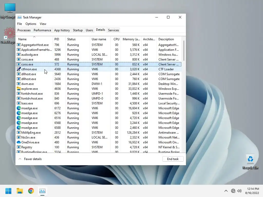Click the 126,284 K memory value
This screenshot has height=197, width=263.
coord(133,133)
